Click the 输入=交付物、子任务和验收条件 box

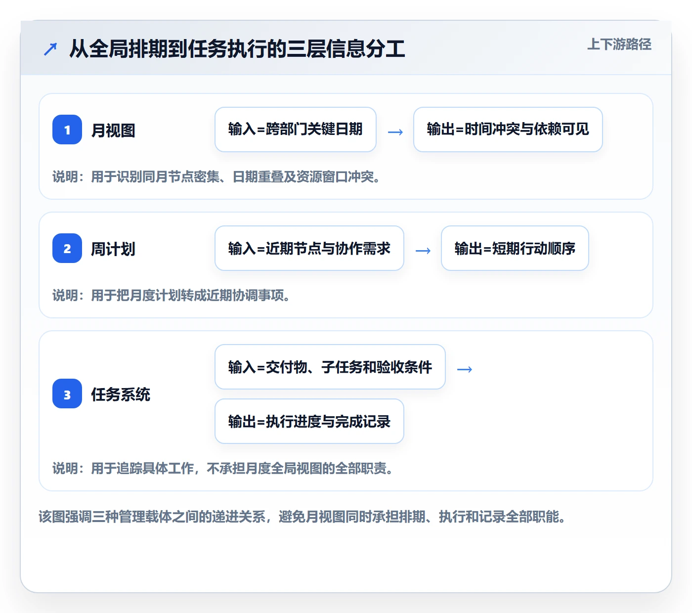point(330,367)
